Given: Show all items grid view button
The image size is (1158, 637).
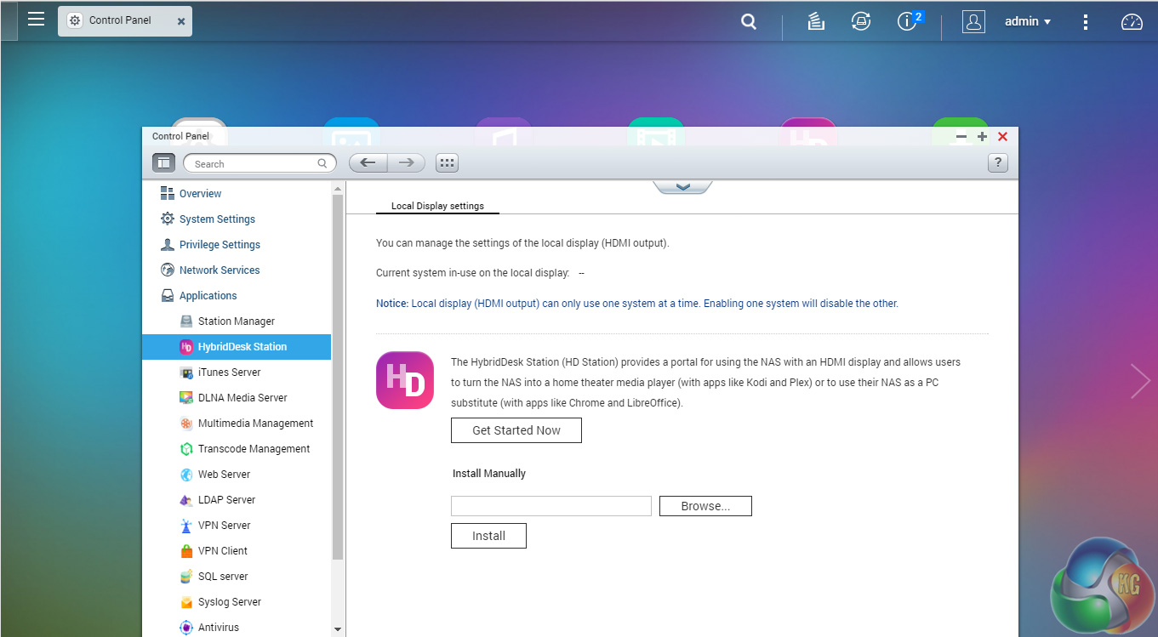Looking at the screenshot, I should pyautogui.click(x=447, y=163).
